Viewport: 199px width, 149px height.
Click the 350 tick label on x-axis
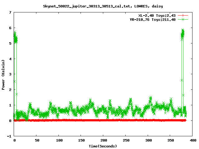point(170,140)
